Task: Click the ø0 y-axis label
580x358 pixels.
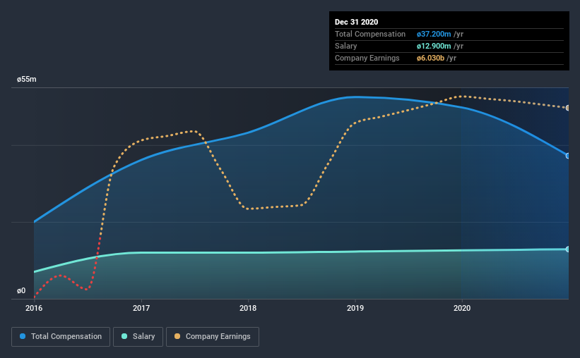Action: coord(21,291)
